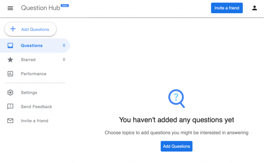Click the magnifying glass question illustration
The width and height of the screenshot is (264, 163).
(177, 98)
